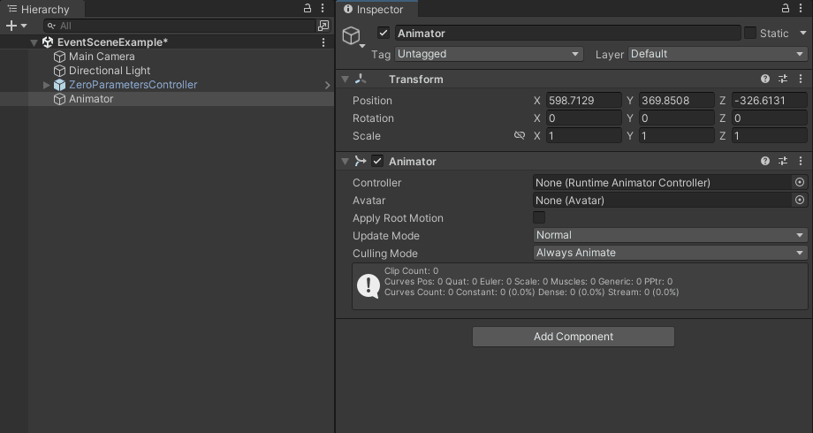Open the Transform component context menu
Viewport: 813px width, 433px height.
coord(801,79)
